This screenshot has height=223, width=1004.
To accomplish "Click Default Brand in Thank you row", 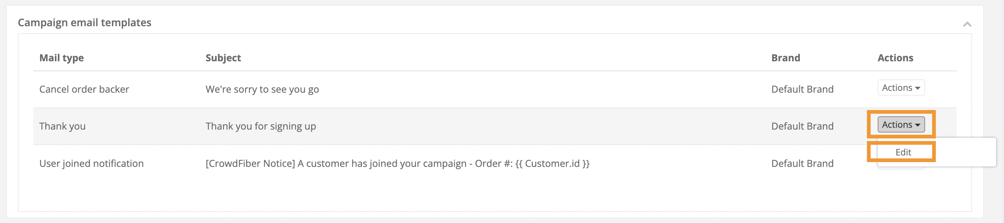I will [x=802, y=126].
